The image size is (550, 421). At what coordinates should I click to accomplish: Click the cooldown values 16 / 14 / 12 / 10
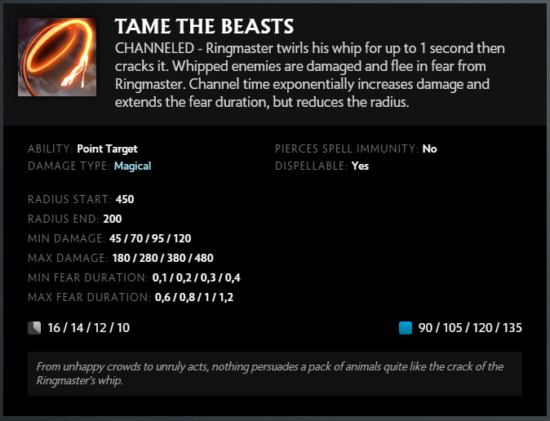point(88,328)
